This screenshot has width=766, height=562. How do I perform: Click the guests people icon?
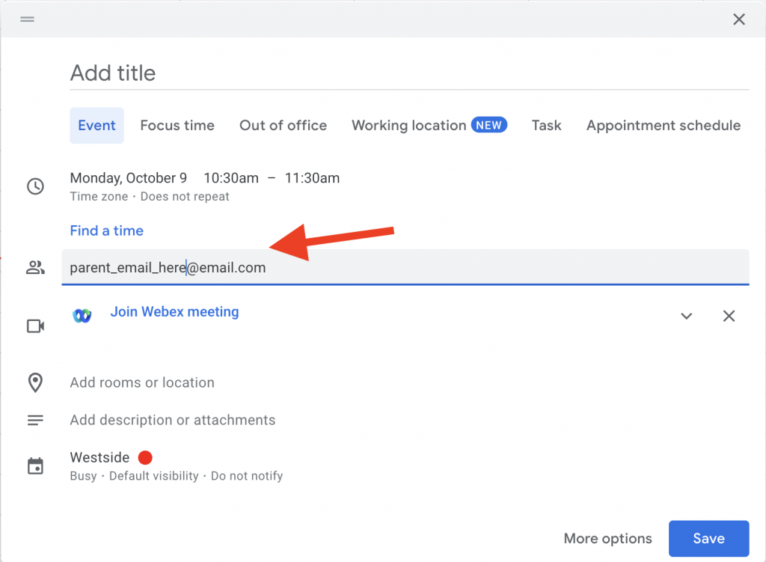pyautogui.click(x=35, y=267)
